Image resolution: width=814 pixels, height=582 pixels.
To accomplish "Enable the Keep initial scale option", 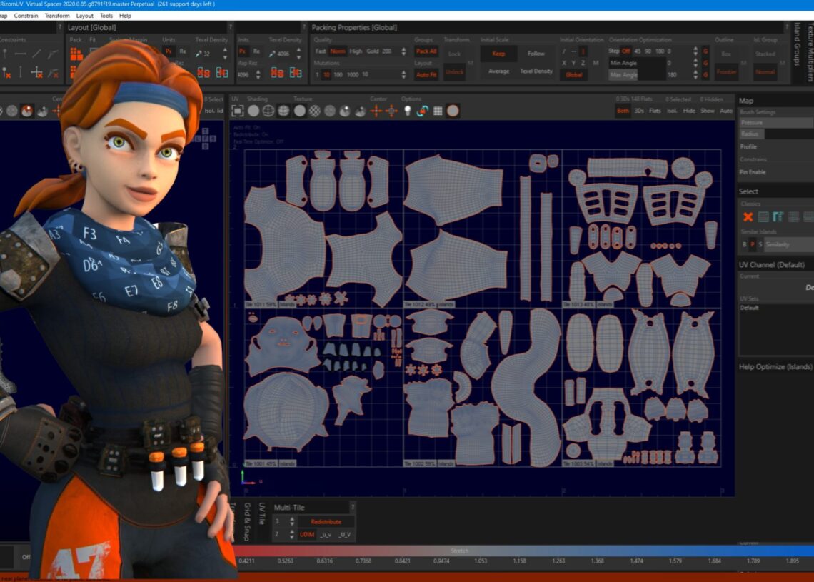I will click(x=498, y=54).
